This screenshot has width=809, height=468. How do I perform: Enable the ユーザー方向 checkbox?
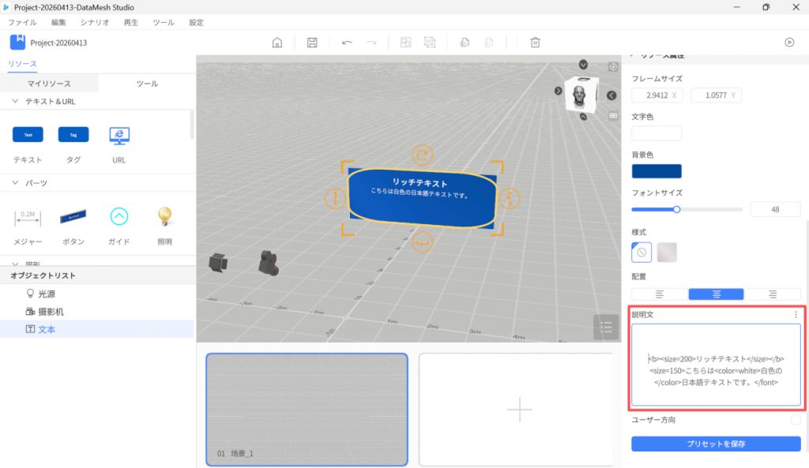coord(795,421)
